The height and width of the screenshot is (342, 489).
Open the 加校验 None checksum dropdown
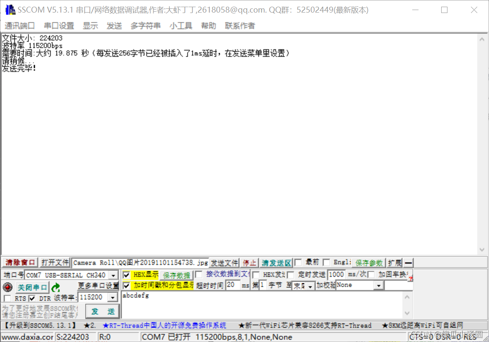(x=379, y=285)
